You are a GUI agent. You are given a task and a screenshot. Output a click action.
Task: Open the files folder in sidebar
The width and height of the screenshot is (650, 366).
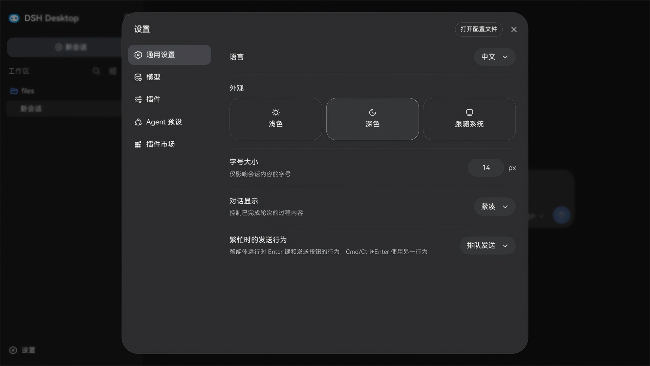[x=22, y=91]
